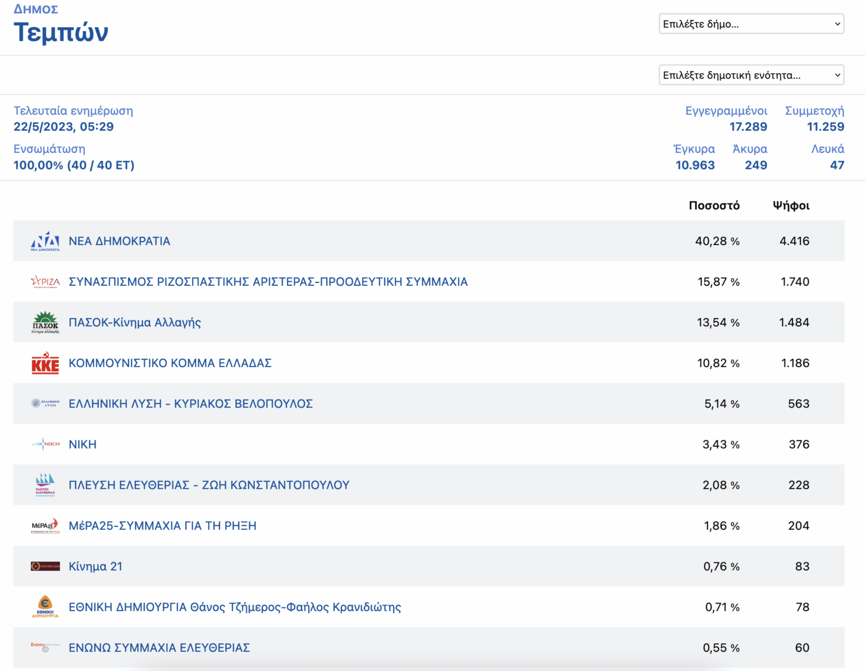Click the '83' votes cell
The height and width of the screenshot is (671, 865).
point(802,566)
